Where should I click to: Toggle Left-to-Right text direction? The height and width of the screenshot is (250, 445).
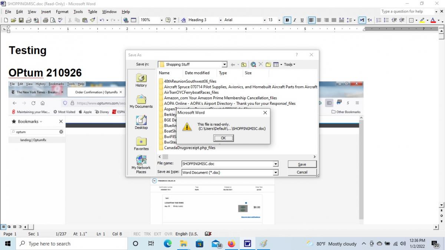coord(362,20)
